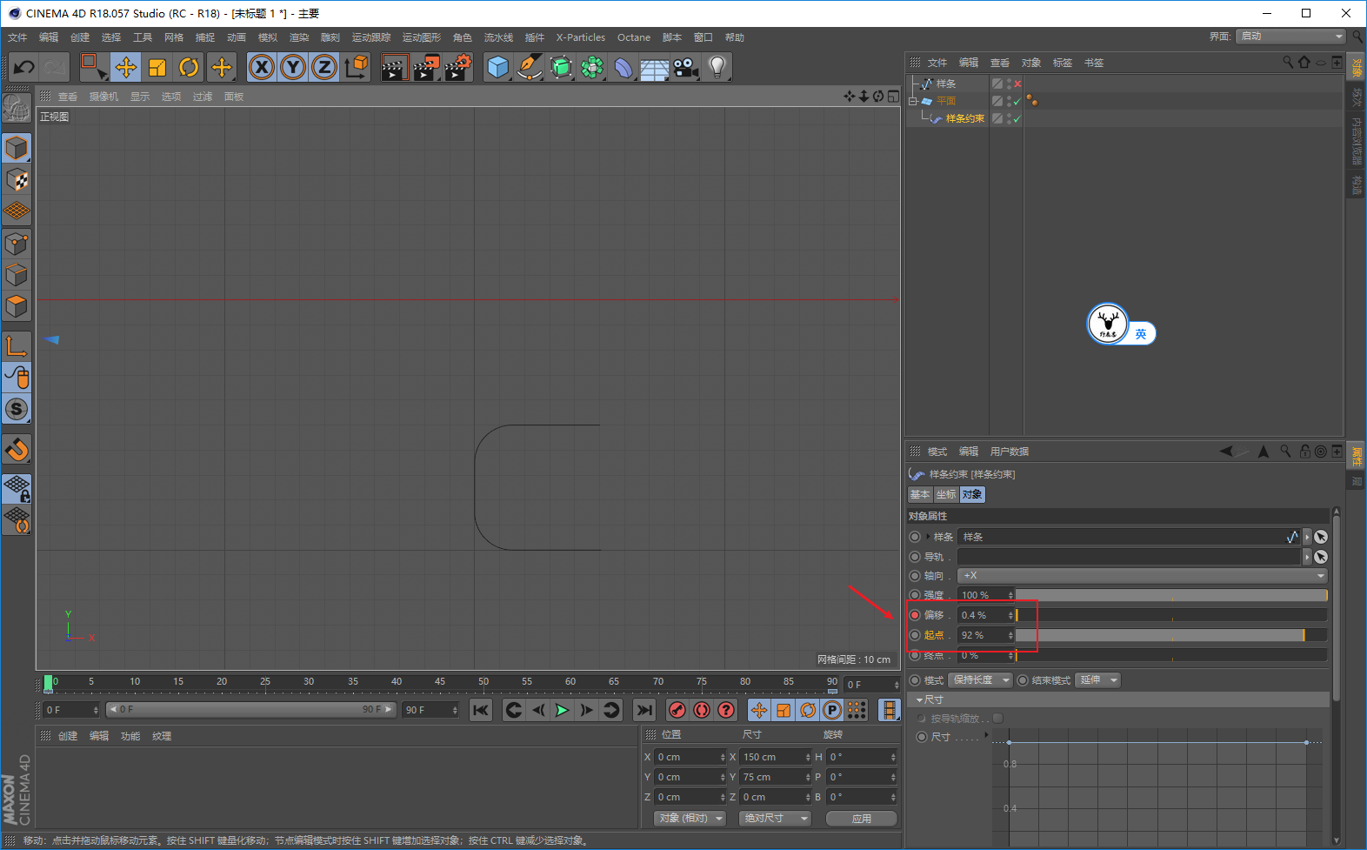The image size is (1367, 850).
Task: Switch to Points mode
Action: click(17, 244)
